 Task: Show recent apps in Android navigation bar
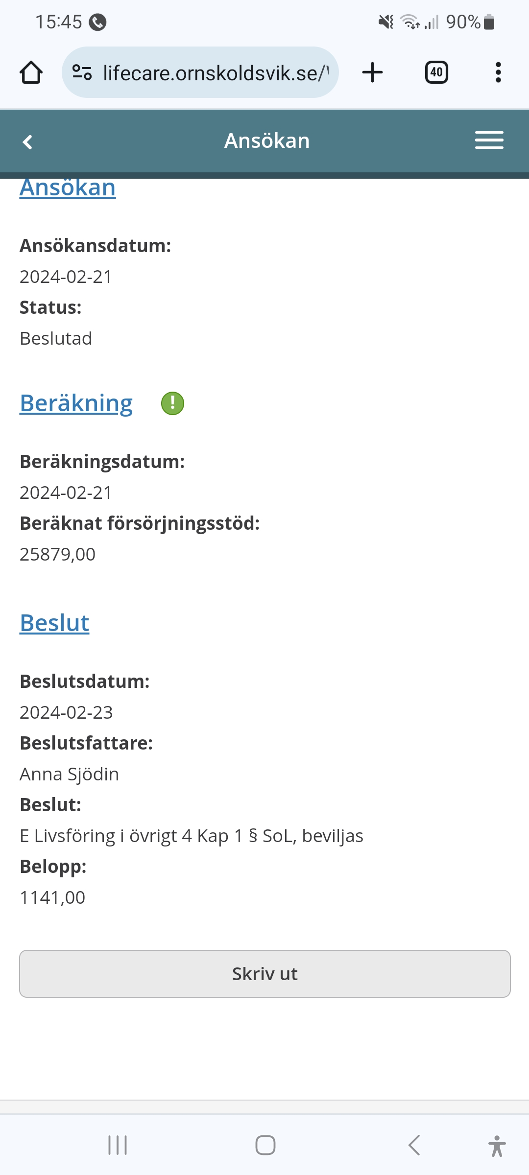click(118, 1145)
